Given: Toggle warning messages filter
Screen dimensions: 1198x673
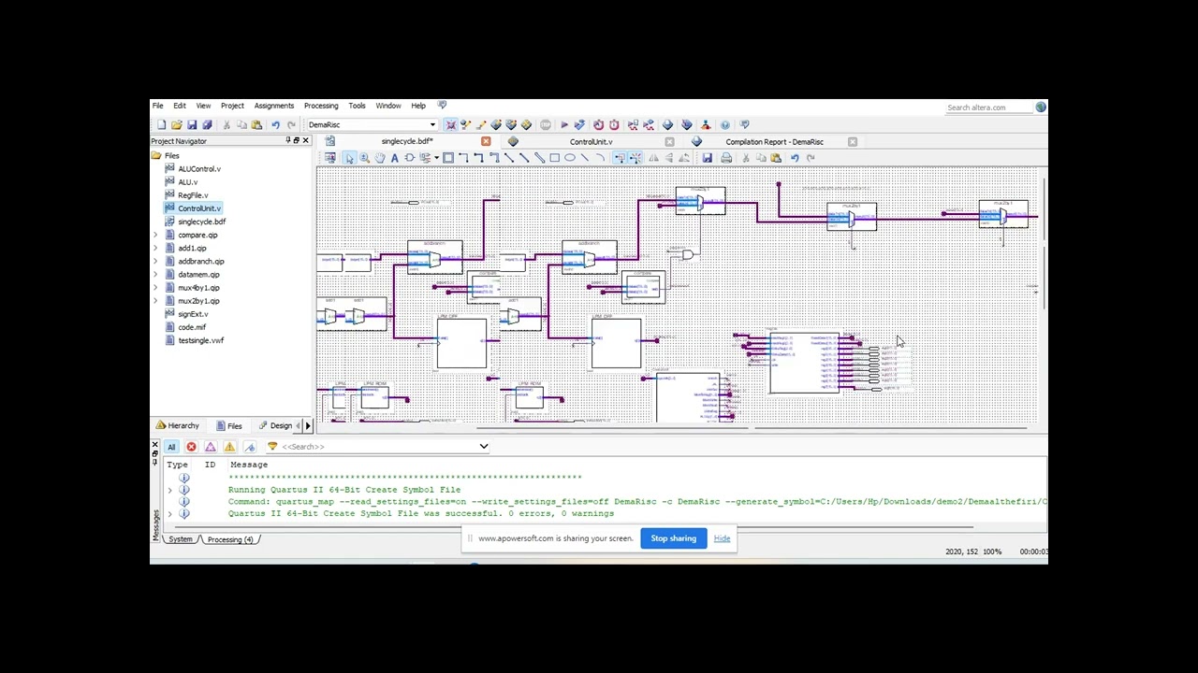Looking at the screenshot, I should pos(229,447).
